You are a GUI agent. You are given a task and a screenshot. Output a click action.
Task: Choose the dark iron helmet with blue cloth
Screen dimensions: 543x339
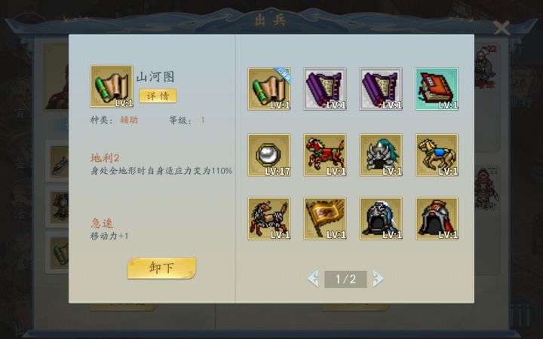pos(381,218)
